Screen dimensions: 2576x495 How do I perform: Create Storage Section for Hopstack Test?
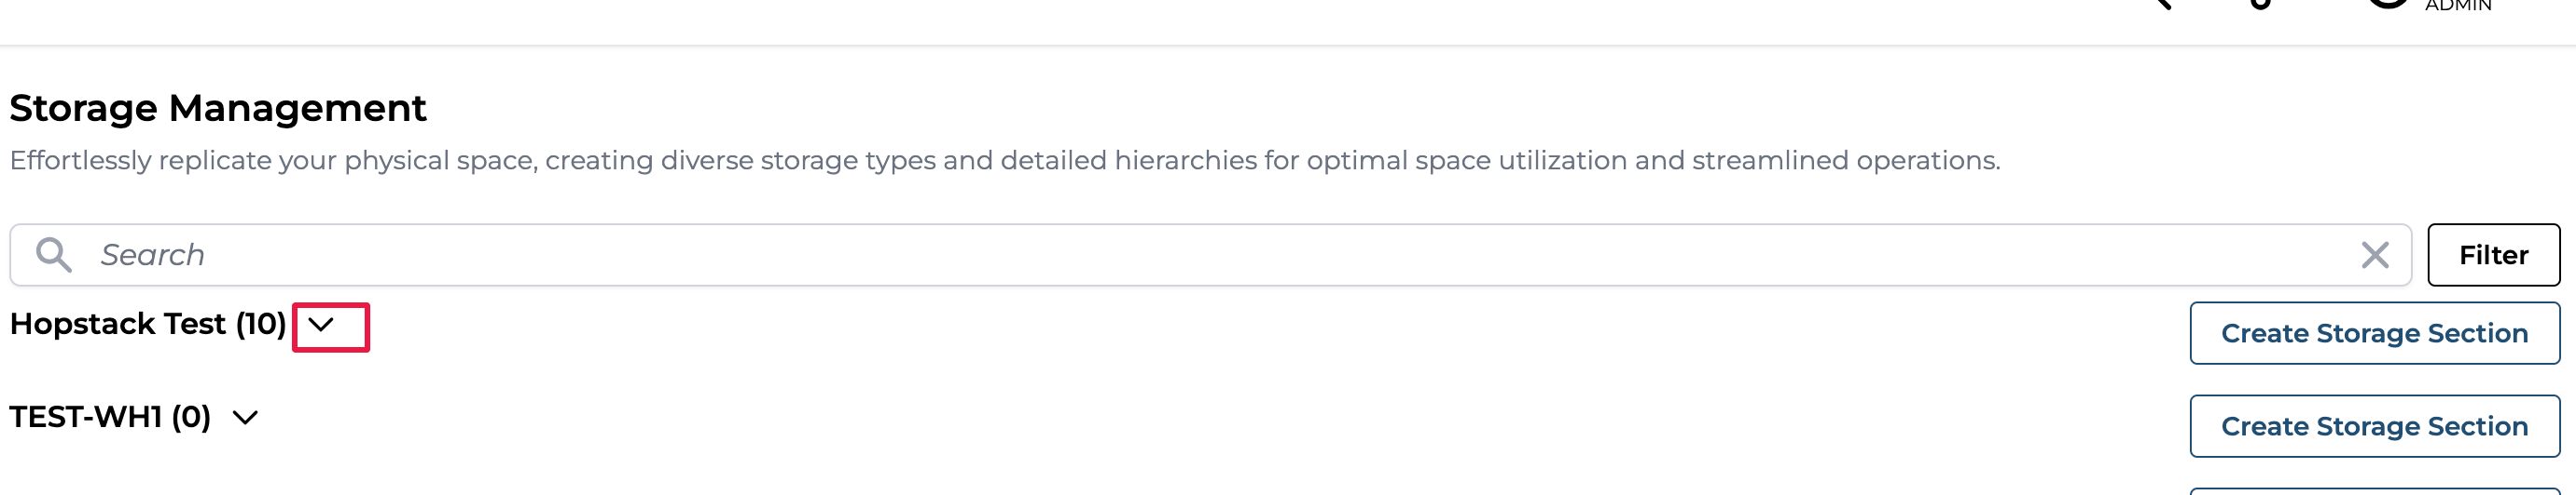2374,333
